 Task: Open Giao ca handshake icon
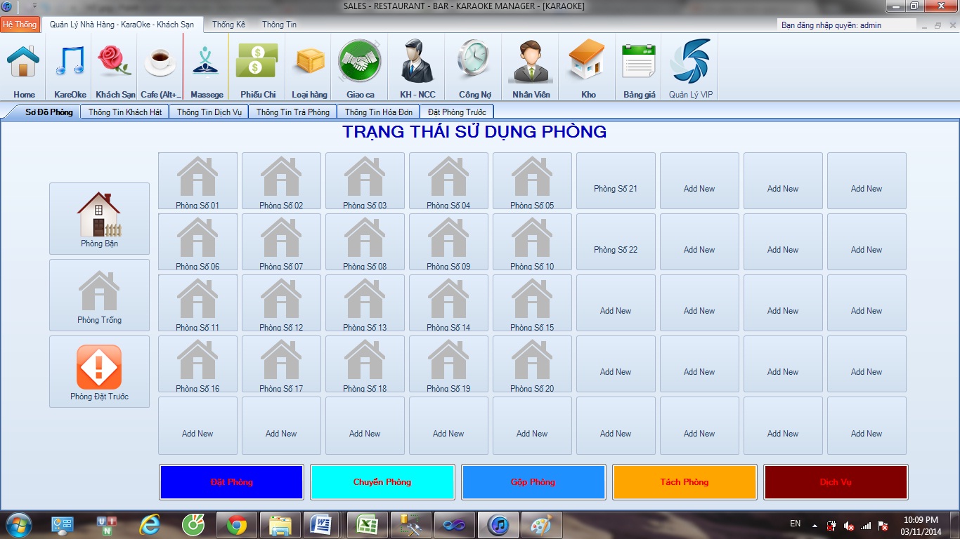(x=360, y=67)
